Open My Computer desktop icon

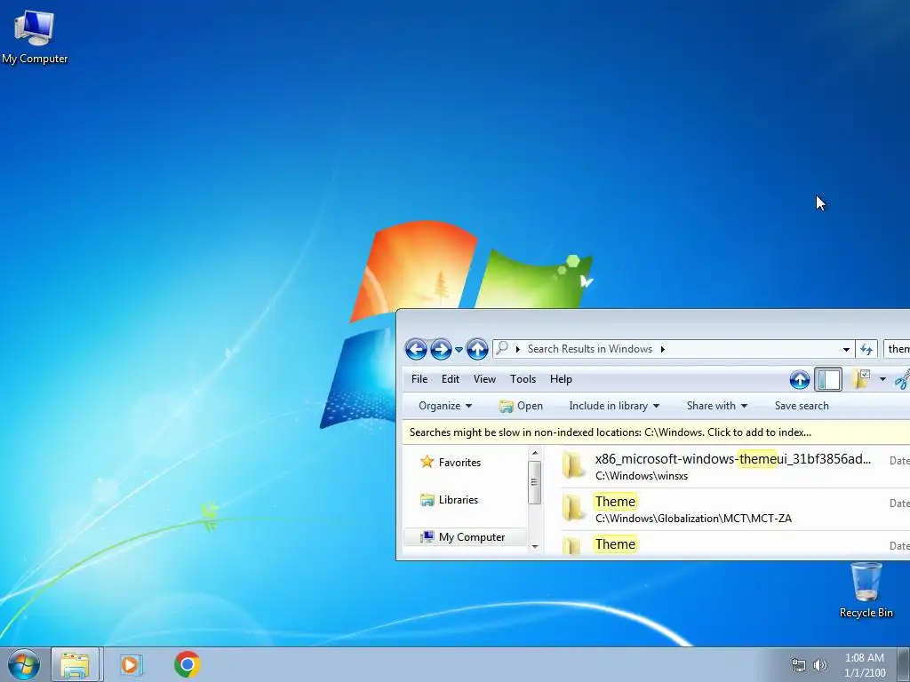click(35, 37)
